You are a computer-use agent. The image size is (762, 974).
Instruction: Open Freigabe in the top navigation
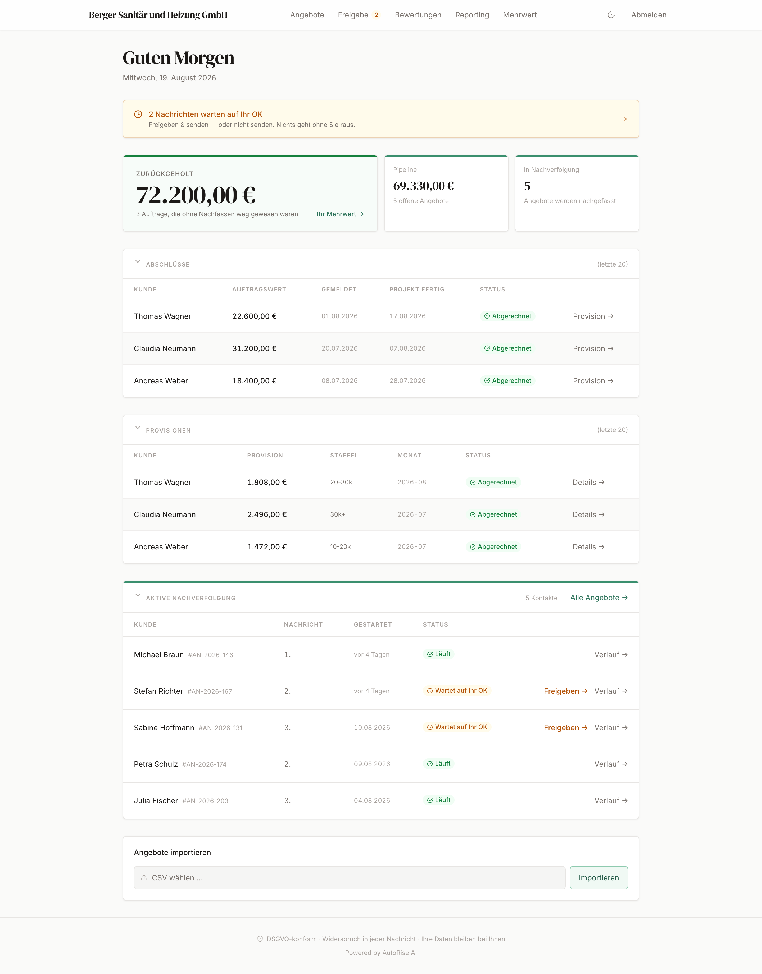[353, 15]
